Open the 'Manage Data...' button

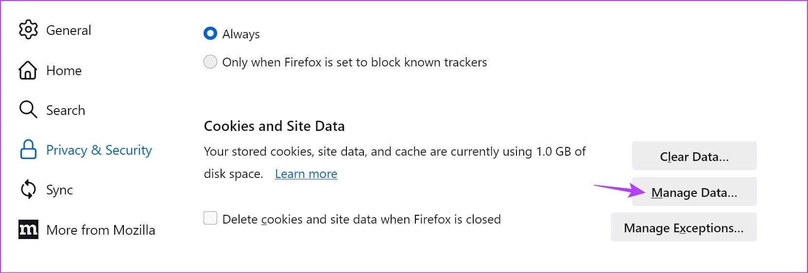(694, 192)
